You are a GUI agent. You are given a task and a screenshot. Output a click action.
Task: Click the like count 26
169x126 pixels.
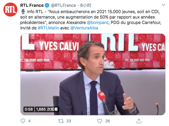pyautogui.click(x=108, y=121)
